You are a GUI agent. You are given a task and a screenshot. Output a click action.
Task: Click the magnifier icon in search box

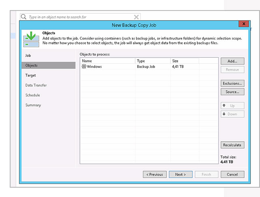23,17
